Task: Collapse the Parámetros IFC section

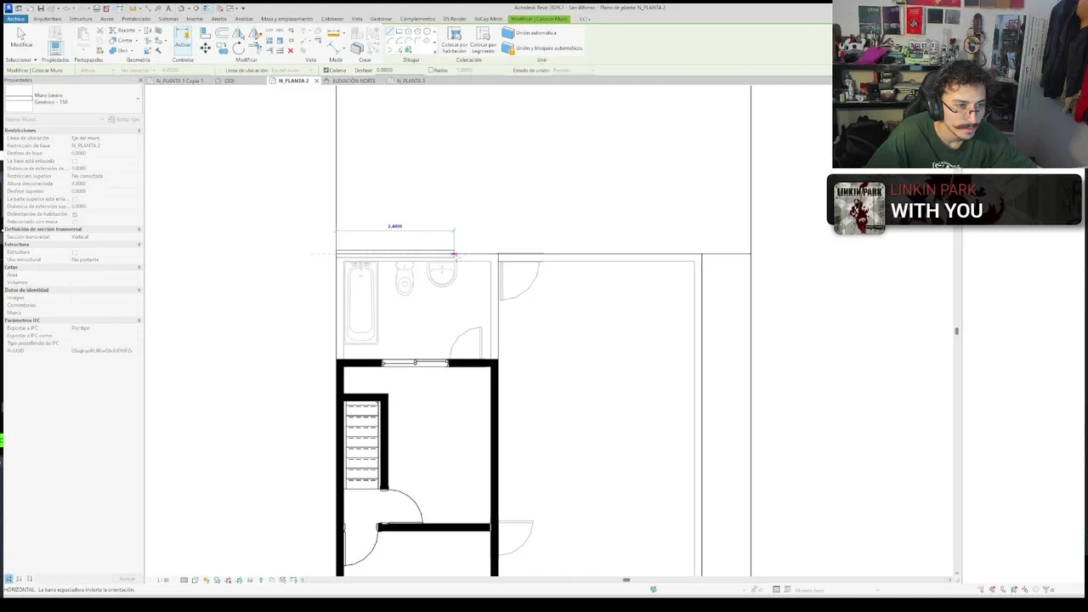Action: (139, 320)
